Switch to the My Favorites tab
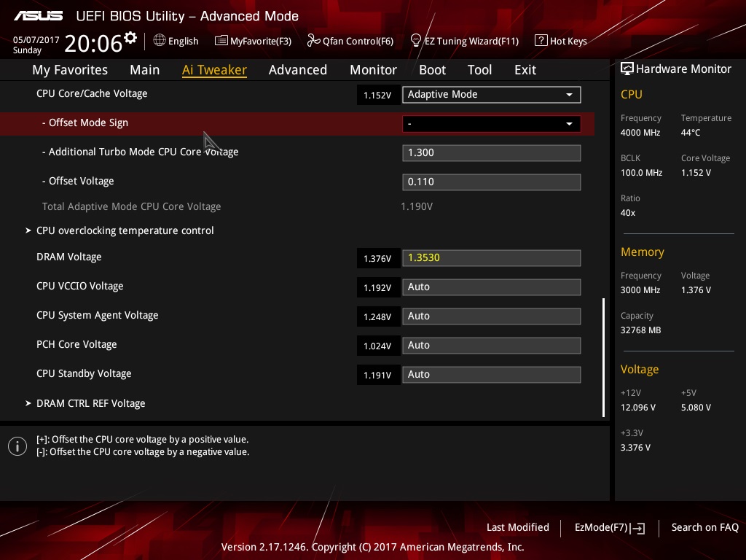746x560 pixels. (70, 69)
